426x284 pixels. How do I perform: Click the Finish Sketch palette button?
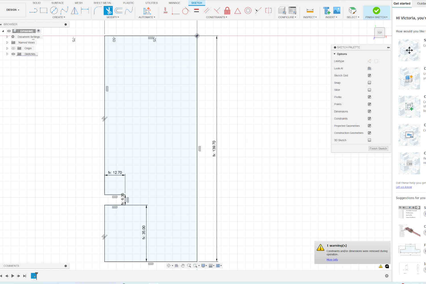378,149
